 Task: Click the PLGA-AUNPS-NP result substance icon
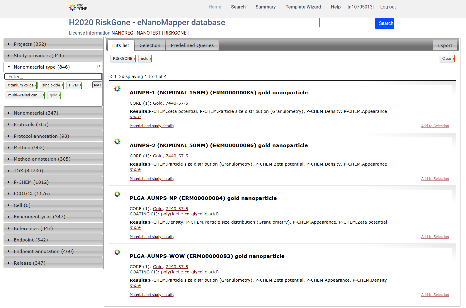(x=117, y=194)
